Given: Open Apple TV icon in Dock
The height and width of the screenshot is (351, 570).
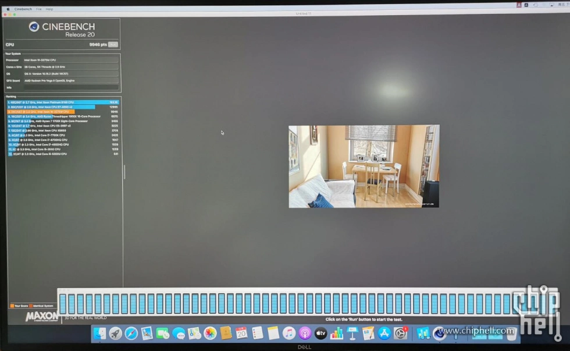Looking at the screenshot, I should (320, 333).
